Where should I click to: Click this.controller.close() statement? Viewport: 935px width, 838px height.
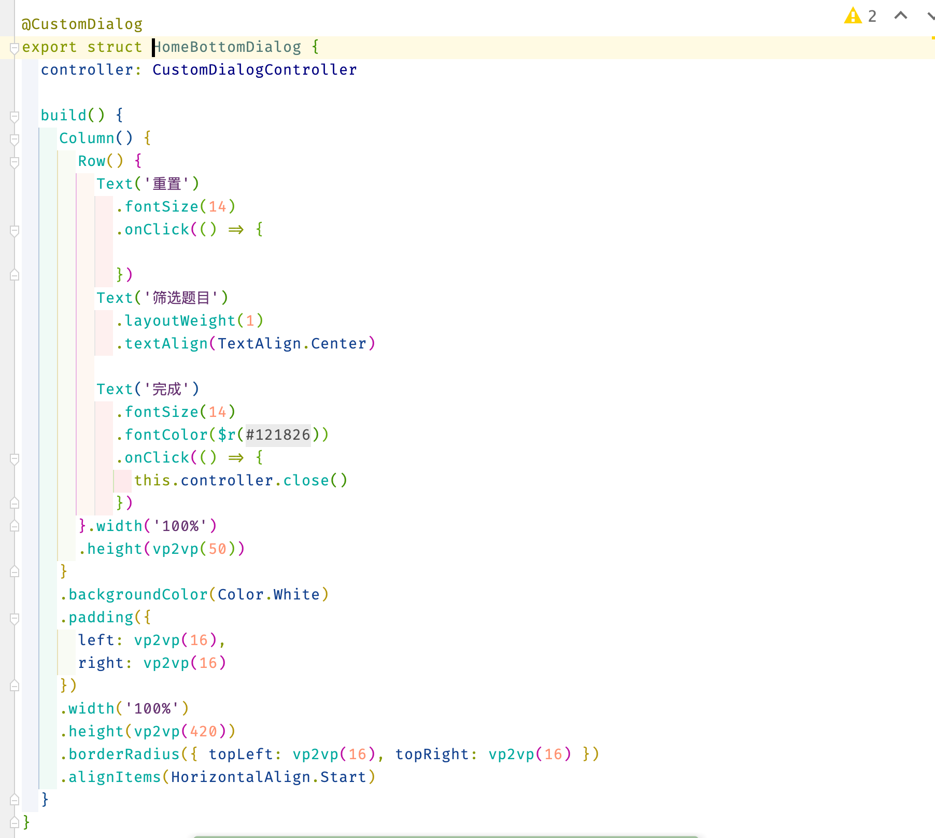click(240, 481)
